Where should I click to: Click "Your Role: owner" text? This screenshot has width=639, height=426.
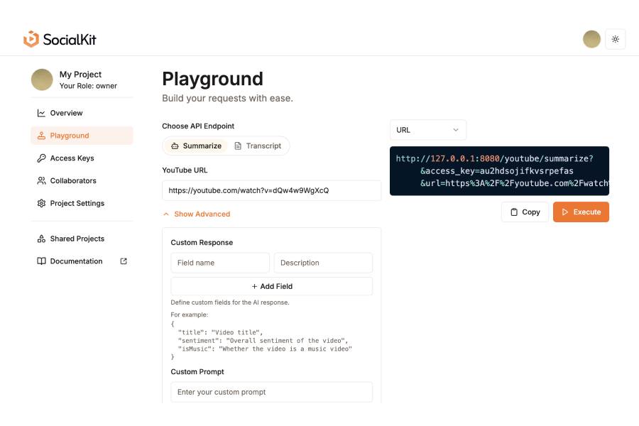pyautogui.click(x=88, y=86)
